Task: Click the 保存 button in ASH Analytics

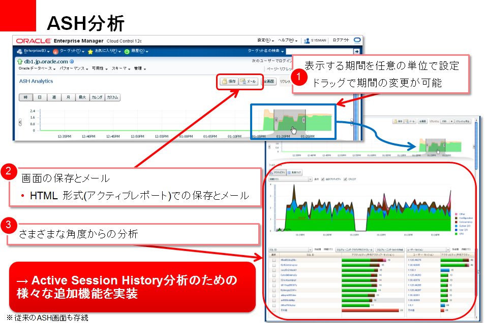Action: click(x=229, y=81)
